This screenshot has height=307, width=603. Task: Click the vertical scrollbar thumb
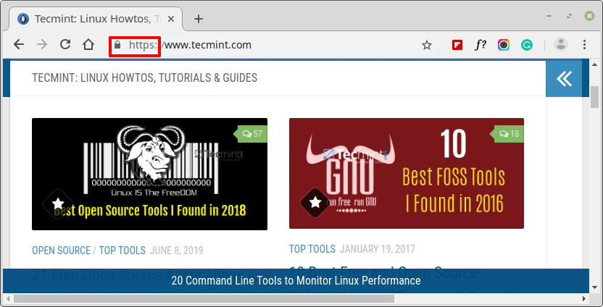pos(595,98)
